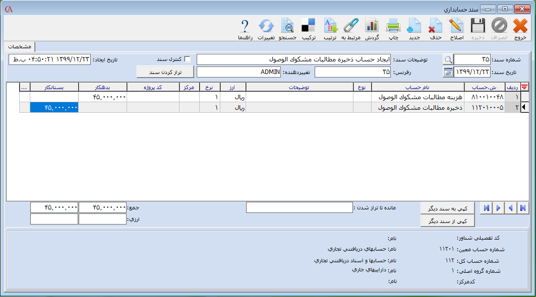
Task: Enable the کنترل سند checkbox
Action: [188, 59]
